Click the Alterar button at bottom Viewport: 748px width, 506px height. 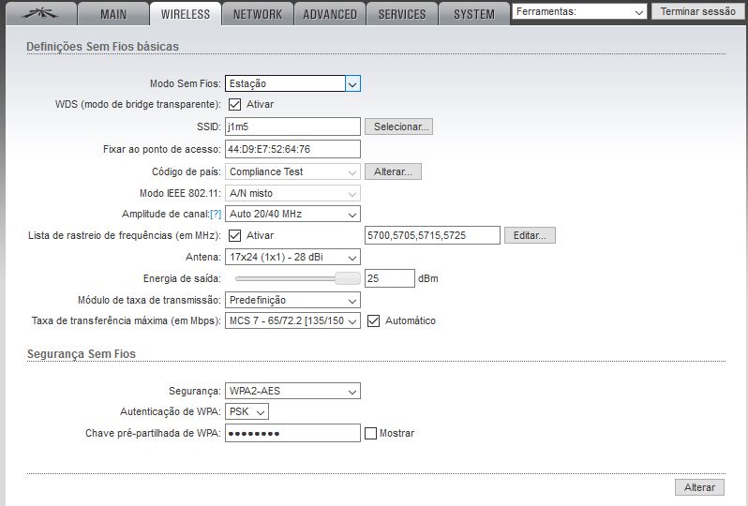point(700,487)
